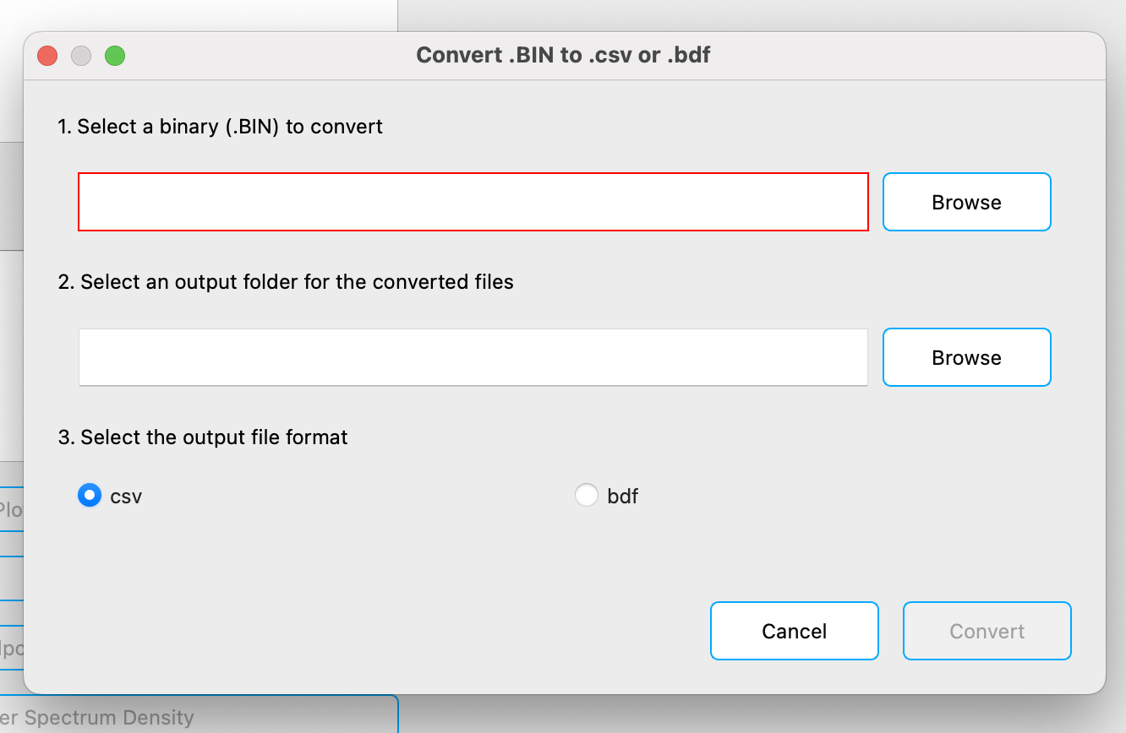Image resolution: width=1126 pixels, height=733 pixels.
Task: Click the red-outlined binary file input
Action: pyautogui.click(x=473, y=202)
